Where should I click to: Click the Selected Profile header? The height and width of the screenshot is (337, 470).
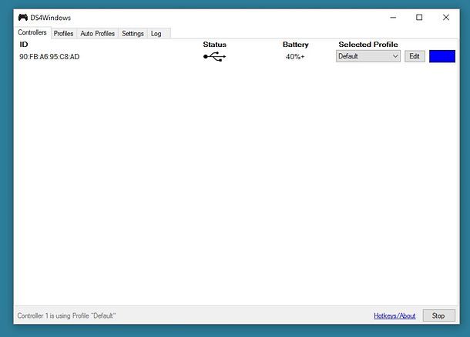[368, 45]
